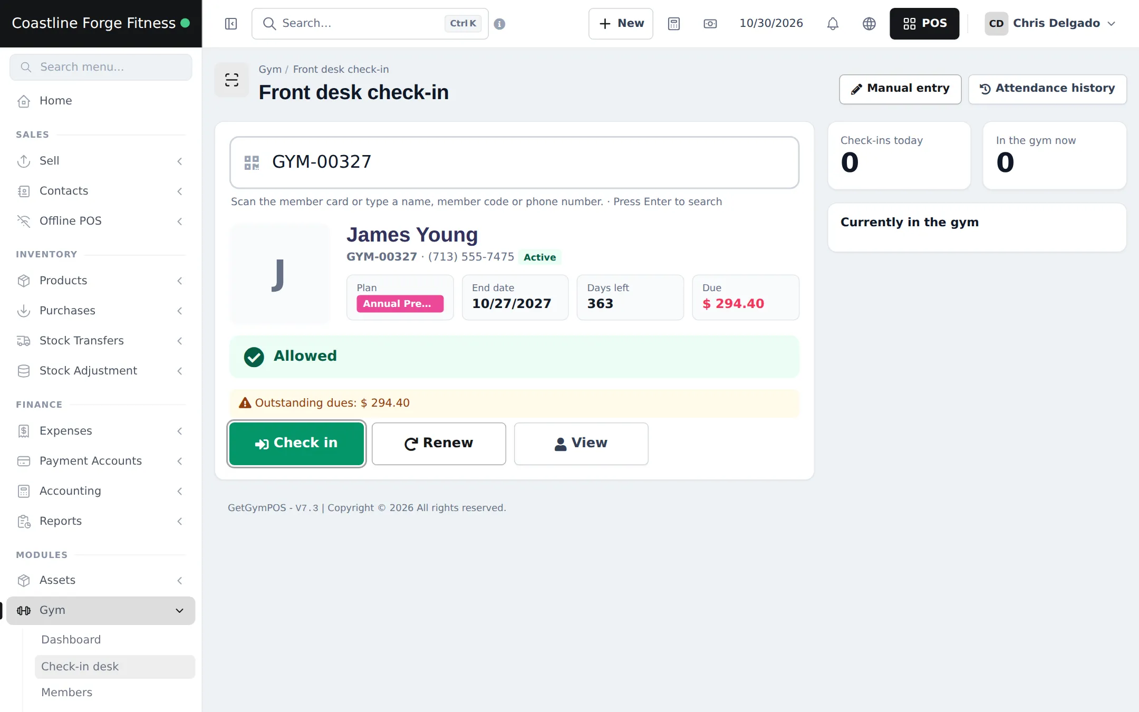
Task: Click the Due amount $ 294.40
Action: point(733,304)
